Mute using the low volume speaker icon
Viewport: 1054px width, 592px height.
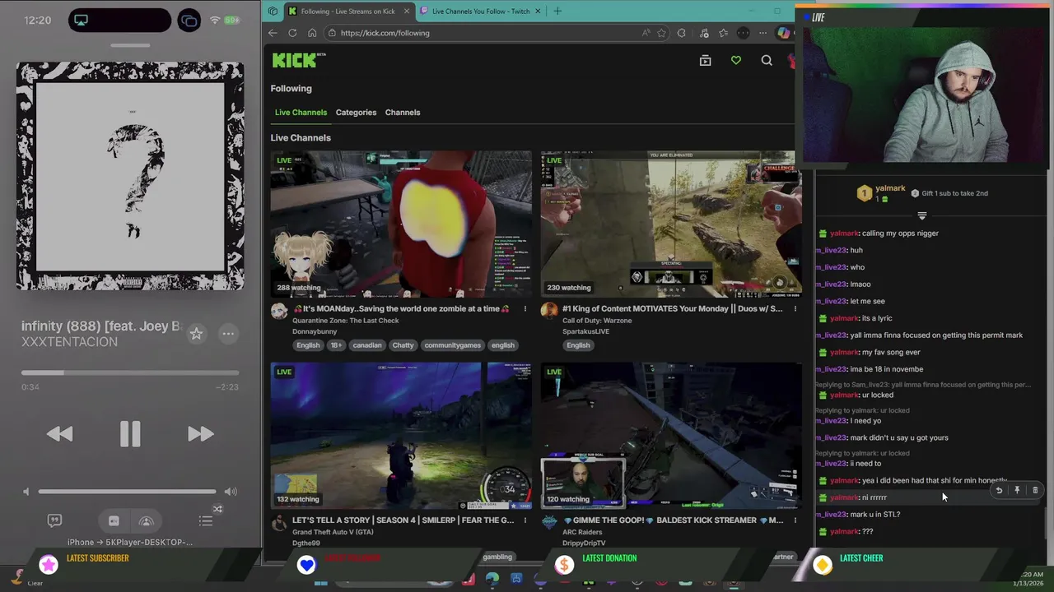click(26, 492)
